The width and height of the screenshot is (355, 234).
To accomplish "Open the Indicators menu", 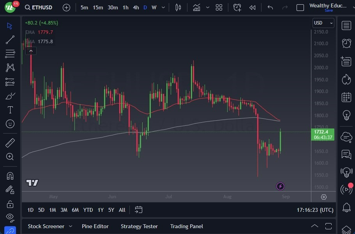I will (x=196, y=7).
